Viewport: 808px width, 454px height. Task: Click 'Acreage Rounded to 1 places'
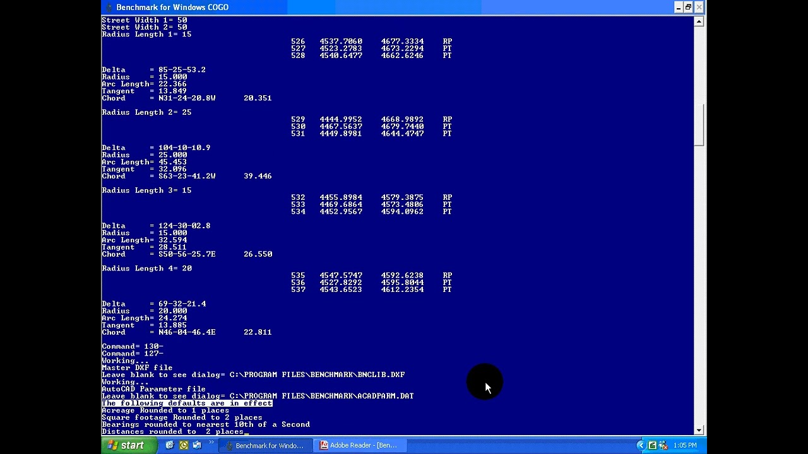click(165, 410)
